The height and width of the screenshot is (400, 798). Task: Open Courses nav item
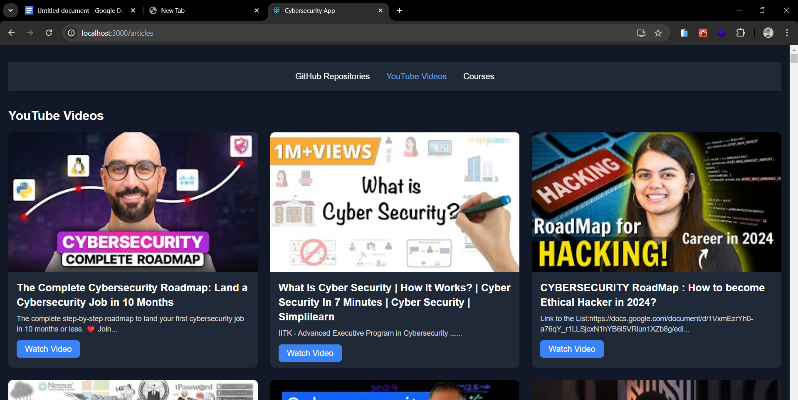coord(479,76)
